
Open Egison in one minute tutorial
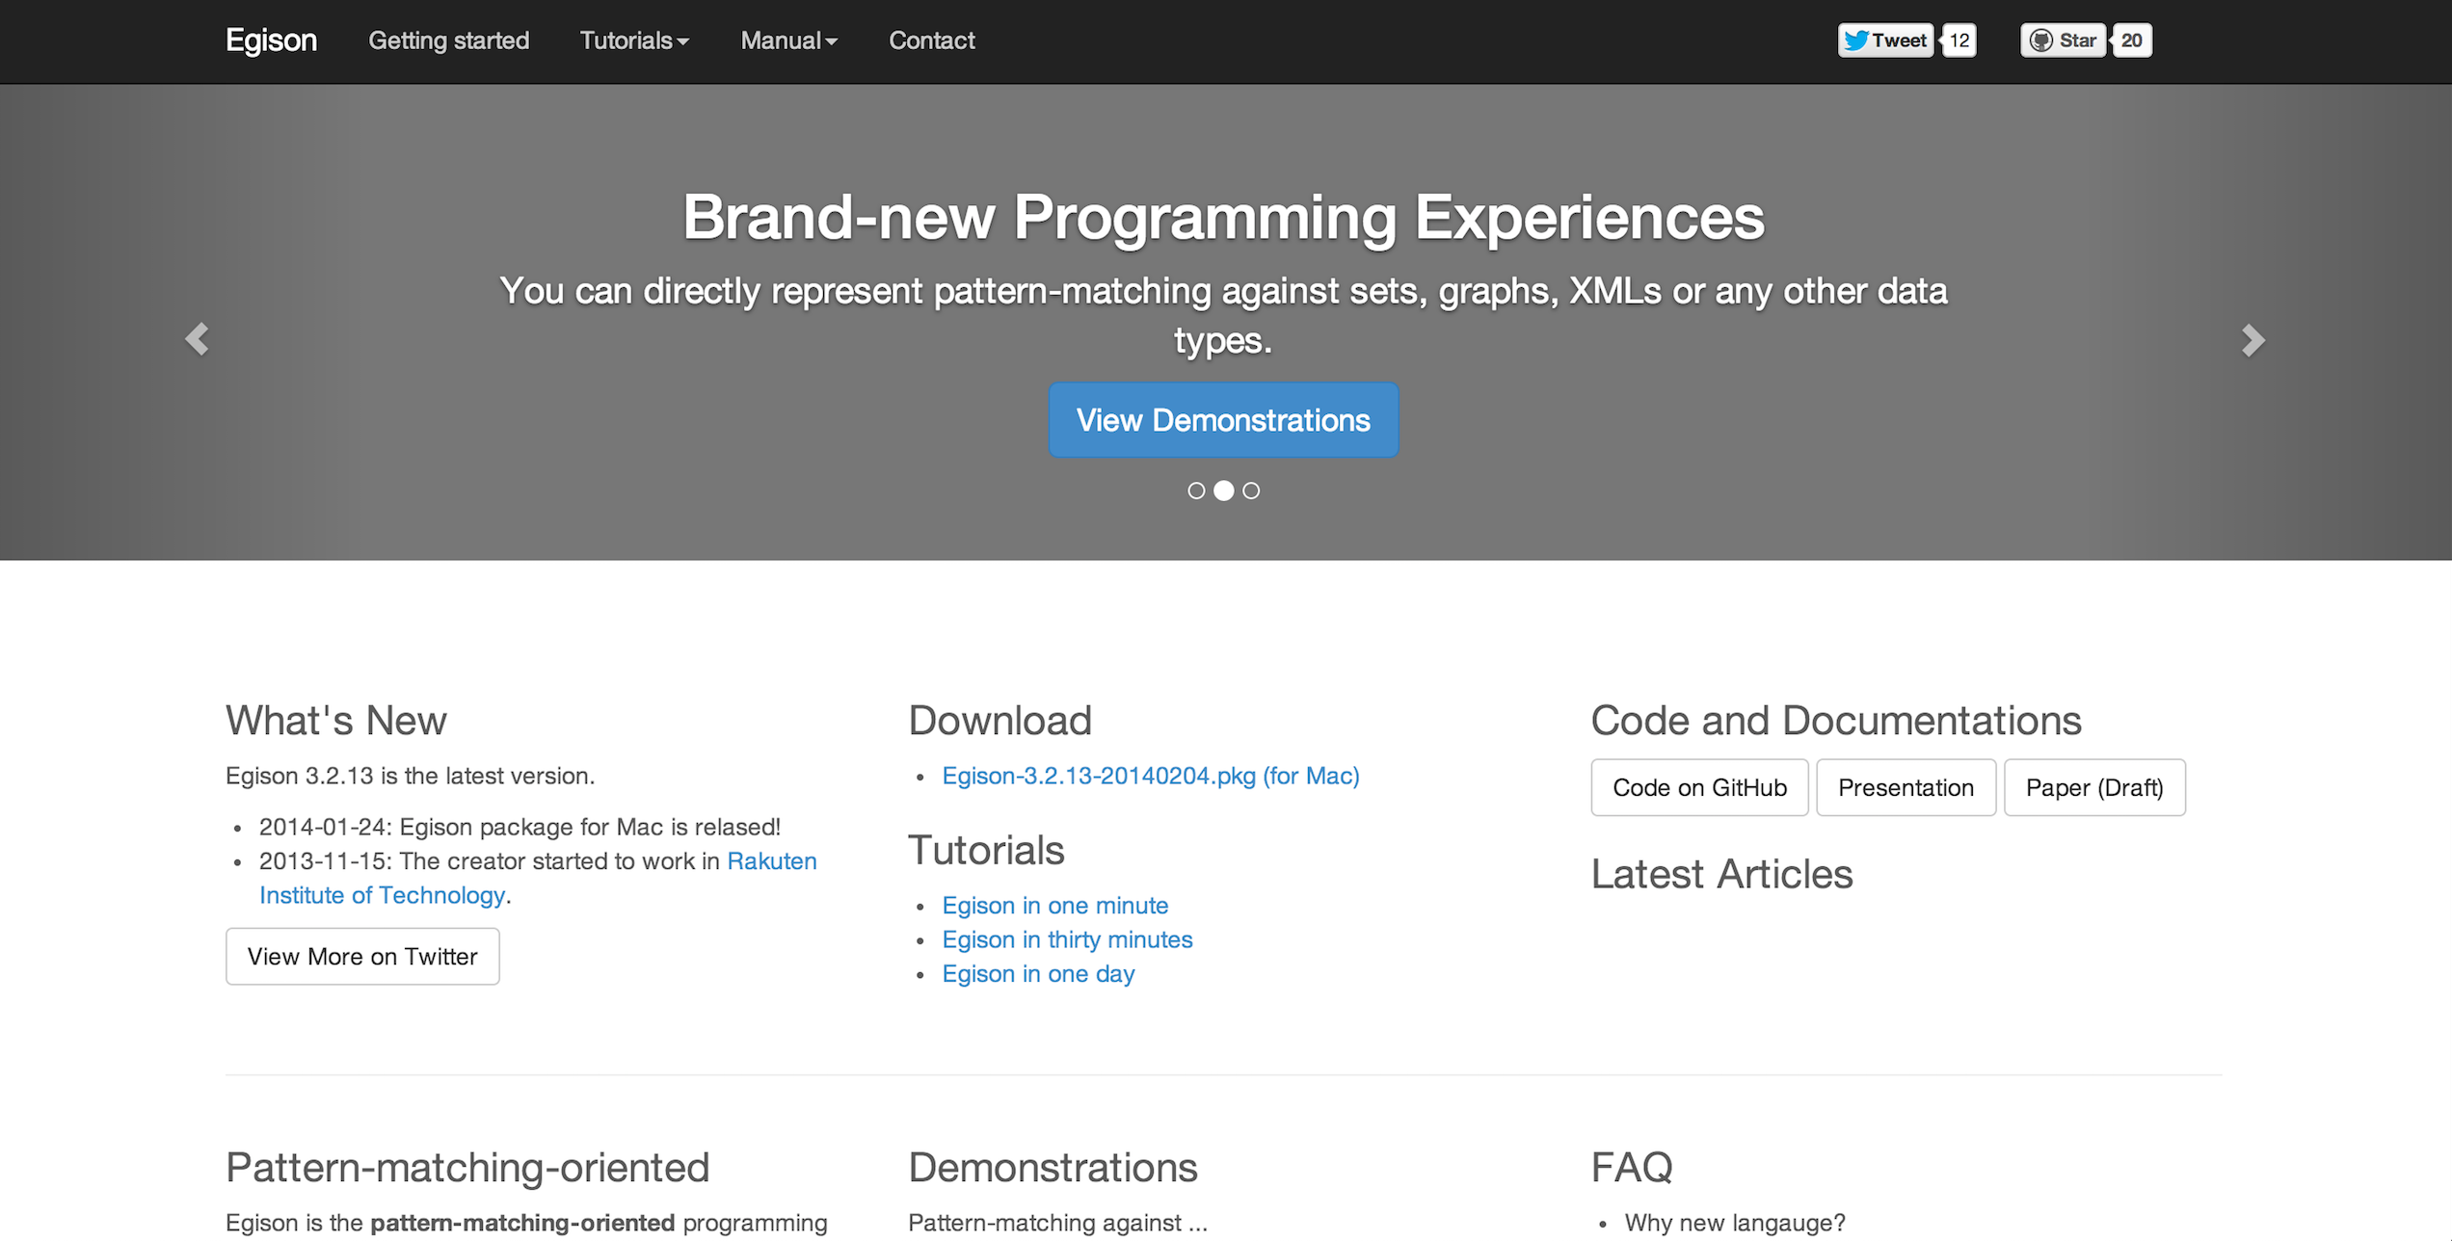(x=1055, y=906)
